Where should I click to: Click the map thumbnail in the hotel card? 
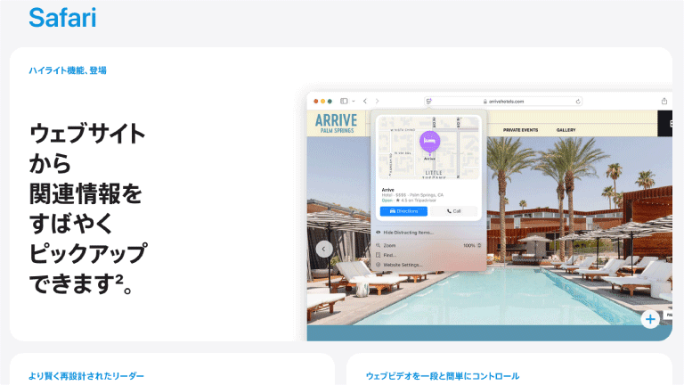pyautogui.click(x=428, y=148)
